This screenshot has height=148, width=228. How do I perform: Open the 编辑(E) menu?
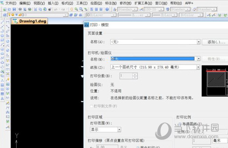pos(25,3)
